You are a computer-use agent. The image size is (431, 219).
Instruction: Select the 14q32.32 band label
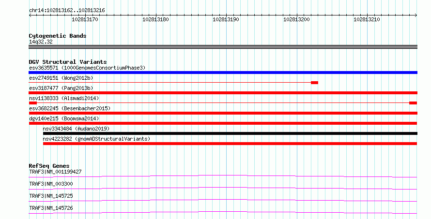[x=41, y=42]
